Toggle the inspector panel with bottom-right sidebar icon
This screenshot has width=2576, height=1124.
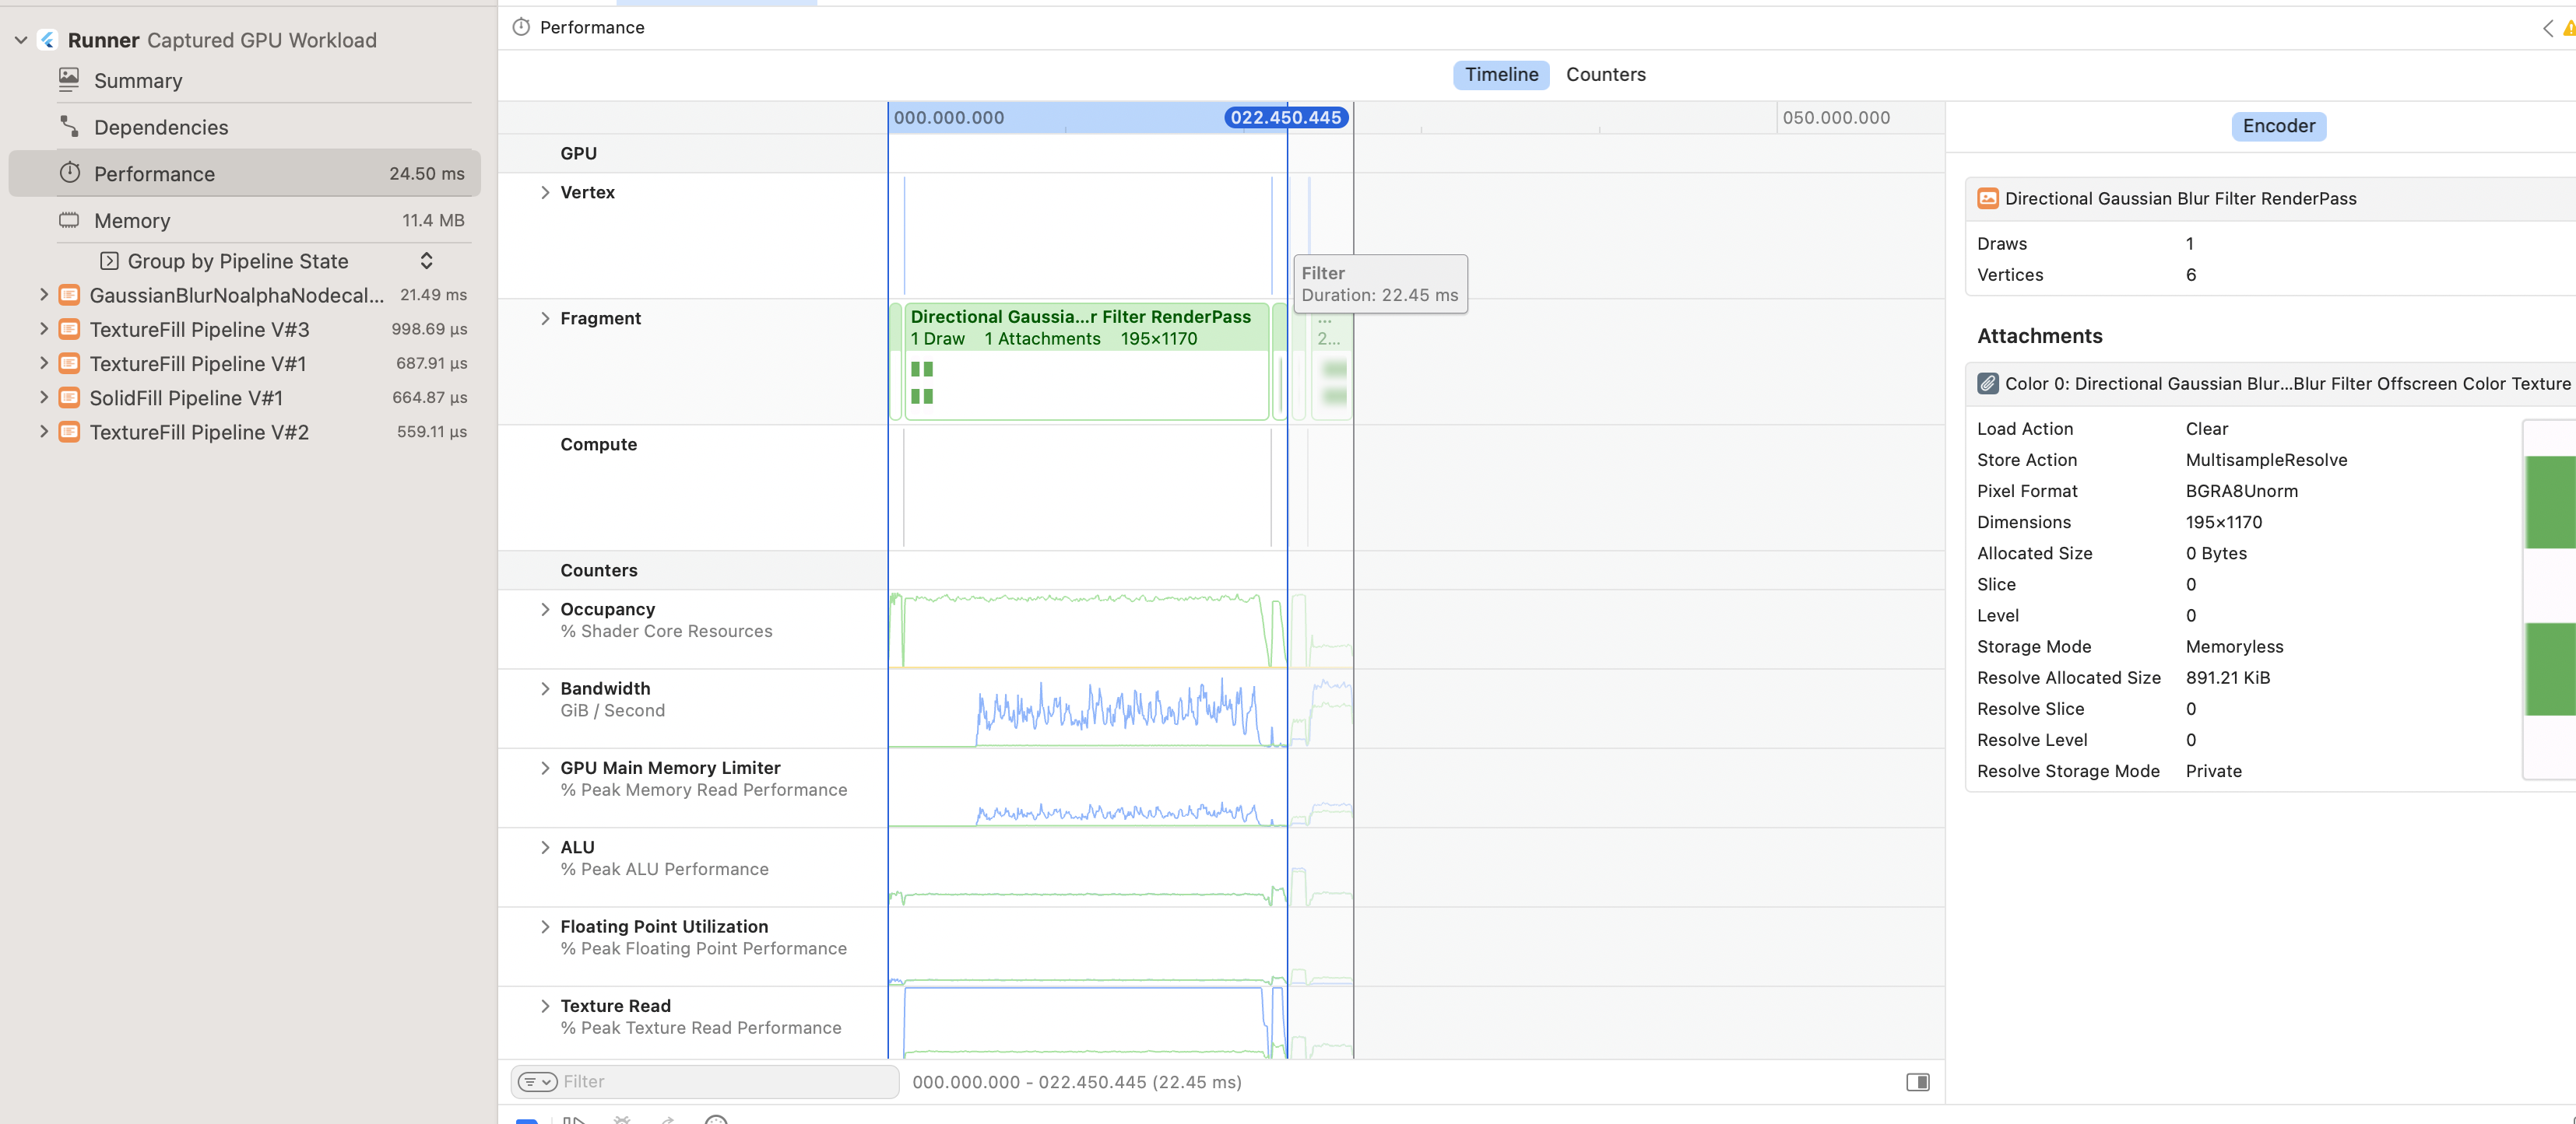click(x=1917, y=1082)
